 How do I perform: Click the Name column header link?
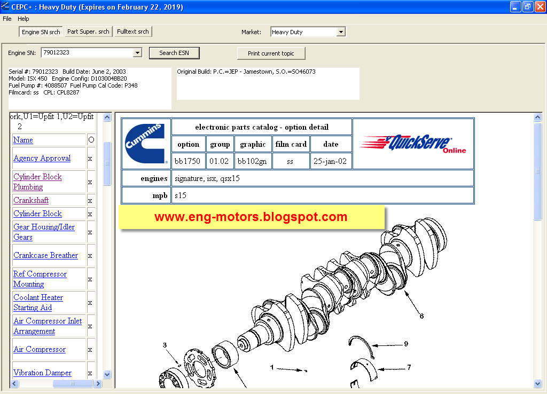pos(23,140)
